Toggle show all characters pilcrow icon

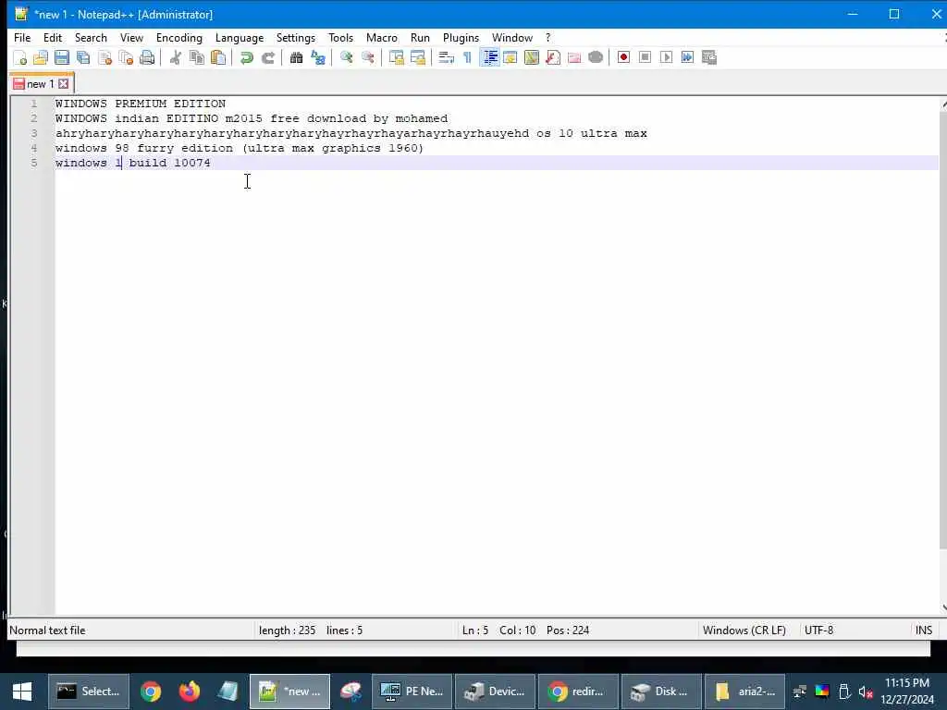coord(467,57)
